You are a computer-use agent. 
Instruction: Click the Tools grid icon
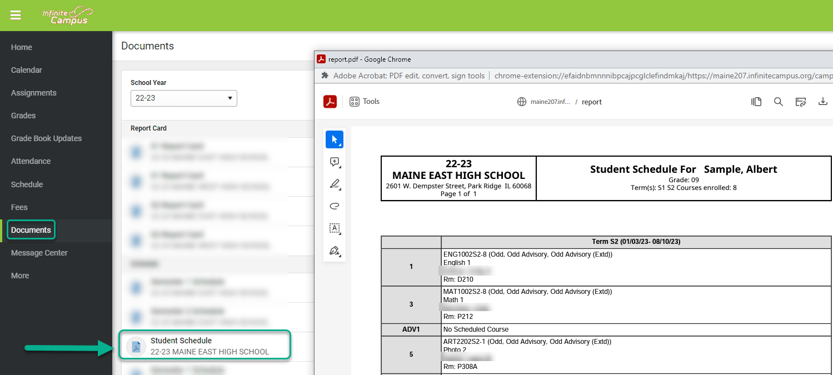354,101
